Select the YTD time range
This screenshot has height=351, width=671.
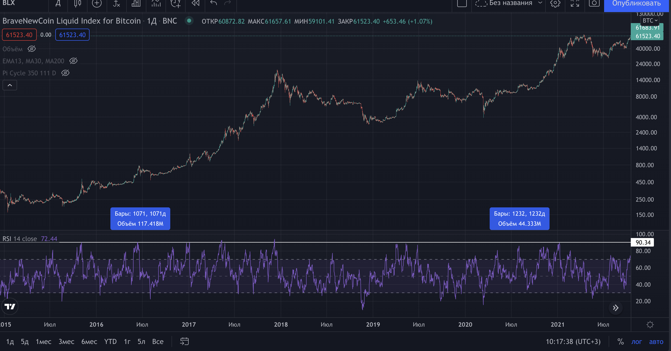click(110, 341)
